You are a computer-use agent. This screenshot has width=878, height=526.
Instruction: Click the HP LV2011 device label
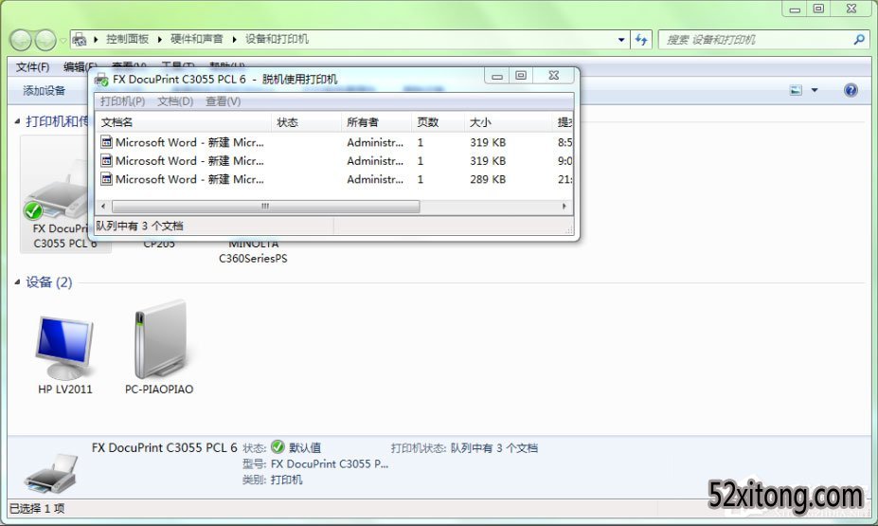point(65,390)
